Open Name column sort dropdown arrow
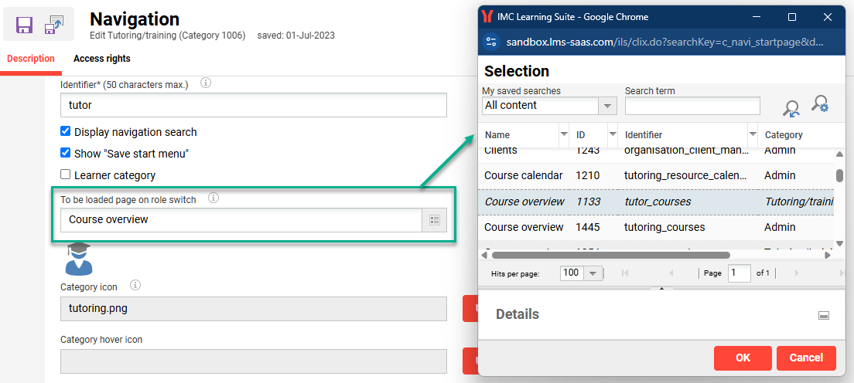 click(564, 134)
